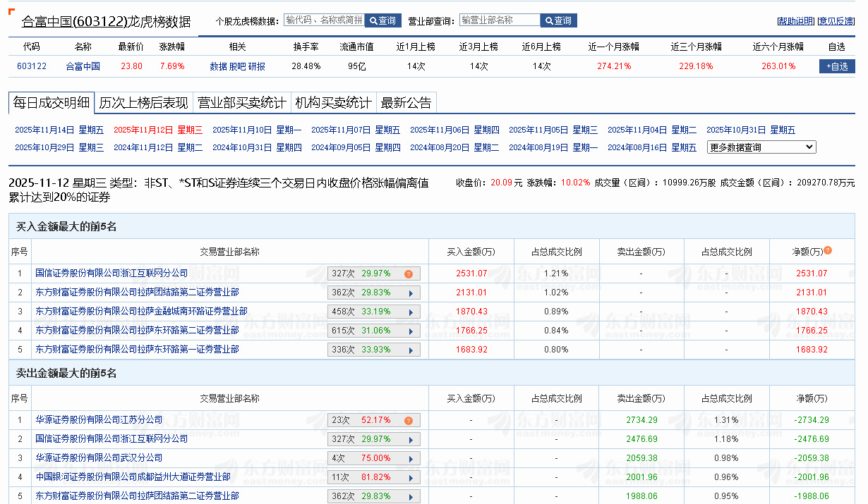Open the 数据 related link
The image size is (868, 504).
[218, 66]
